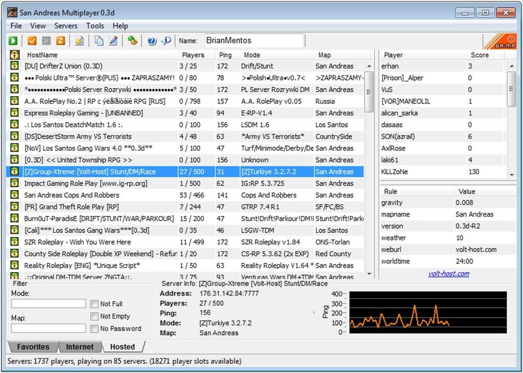Click the Mode filter text field
Image resolution: width=523 pixels, height=373 pixels.
point(49,304)
